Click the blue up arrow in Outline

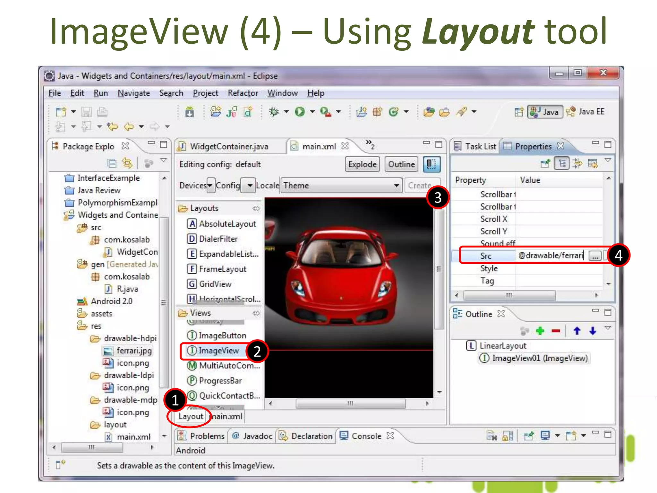tap(577, 331)
